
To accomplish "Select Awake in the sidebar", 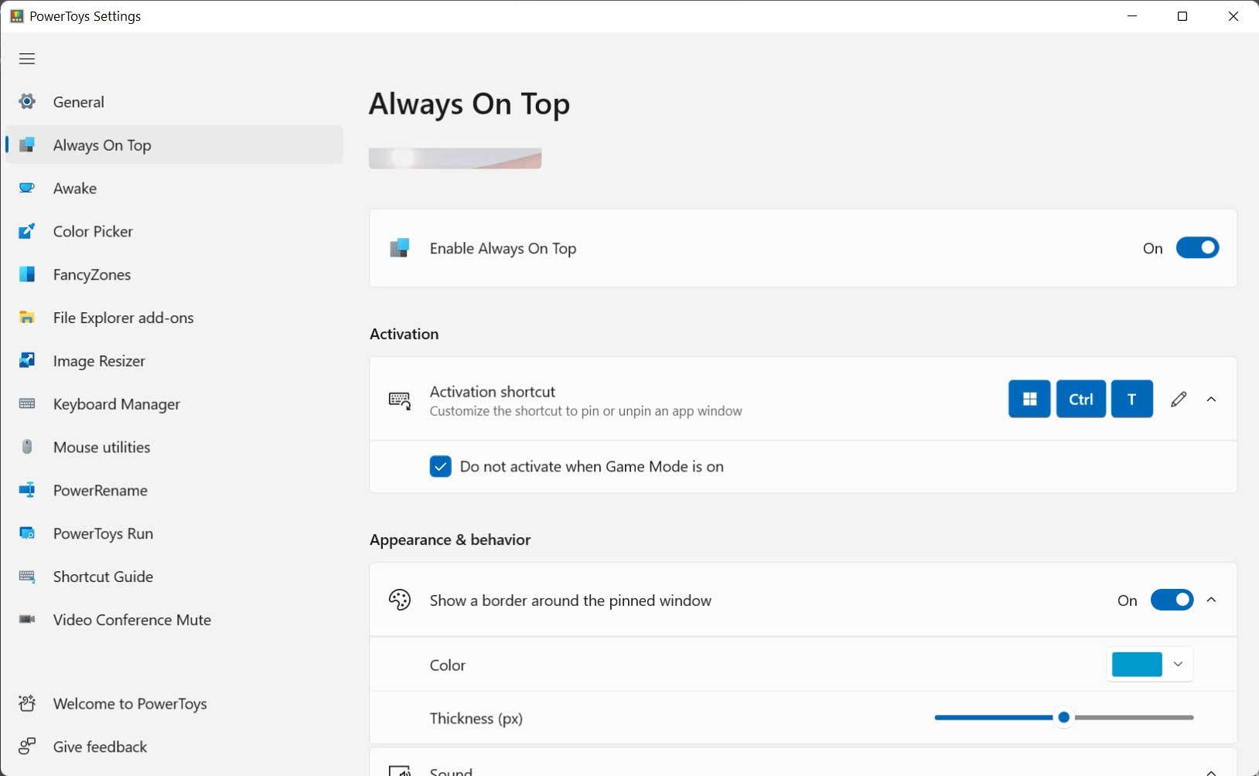I will click(x=174, y=188).
